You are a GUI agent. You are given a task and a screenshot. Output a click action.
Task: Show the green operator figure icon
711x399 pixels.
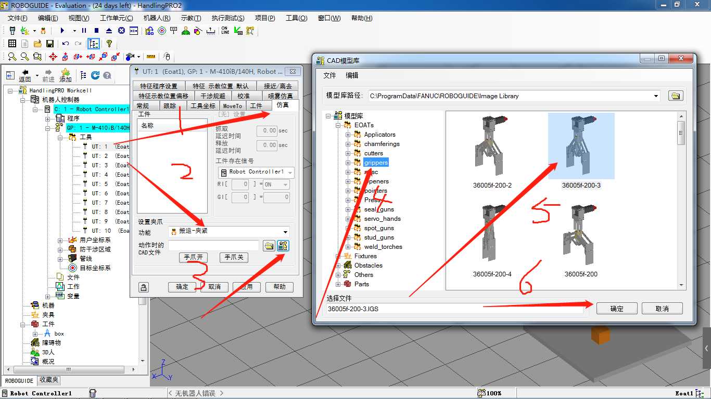pyautogui.click(x=186, y=31)
